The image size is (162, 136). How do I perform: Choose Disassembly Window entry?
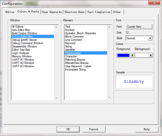[x=33, y=46]
